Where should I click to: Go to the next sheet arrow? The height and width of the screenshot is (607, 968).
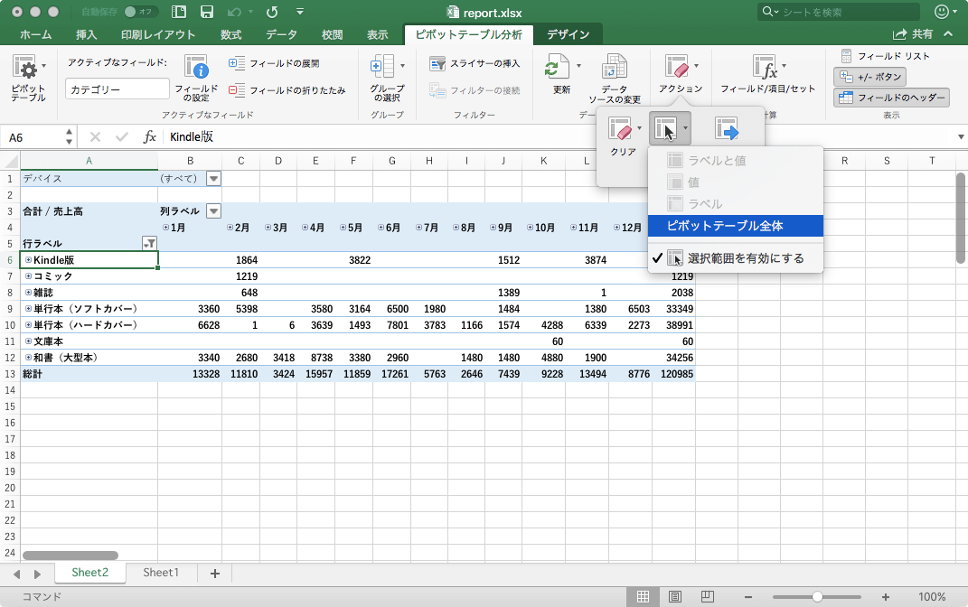(x=37, y=574)
